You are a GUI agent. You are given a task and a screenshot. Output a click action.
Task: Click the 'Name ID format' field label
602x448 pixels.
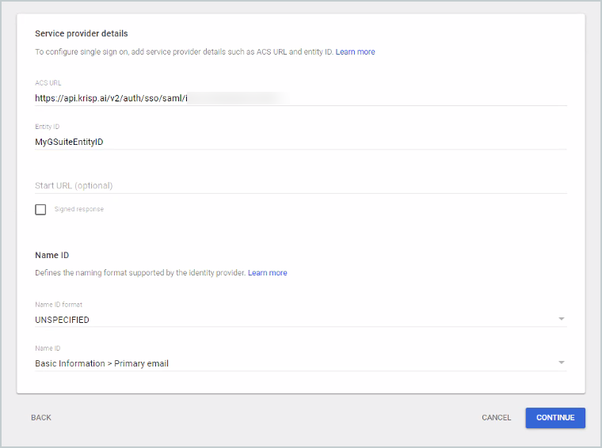[59, 305]
